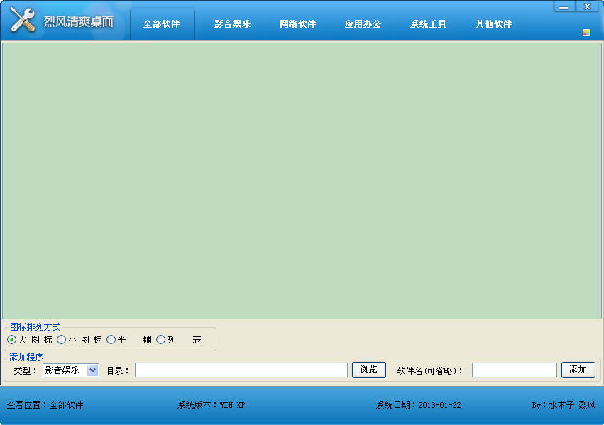This screenshot has width=604, height=425.
Task: Click the 添加 button
Action: point(578,370)
